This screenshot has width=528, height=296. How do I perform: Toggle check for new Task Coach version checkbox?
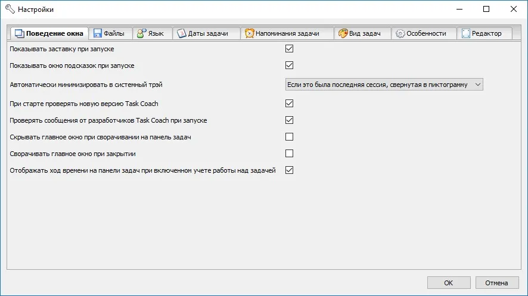289,103
